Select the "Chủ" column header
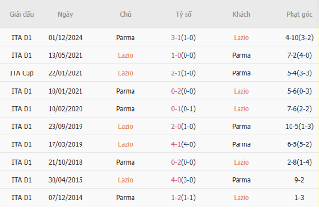319x214 pixels. (x=126, y=14)
